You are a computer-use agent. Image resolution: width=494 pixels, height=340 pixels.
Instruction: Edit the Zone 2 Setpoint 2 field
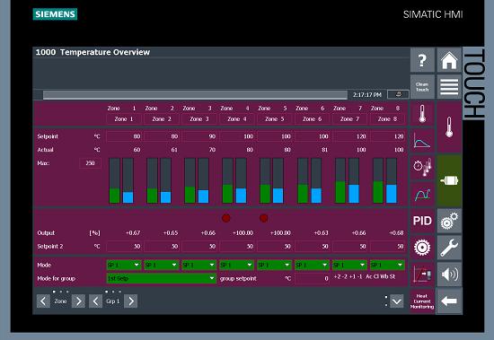(162, 246)
